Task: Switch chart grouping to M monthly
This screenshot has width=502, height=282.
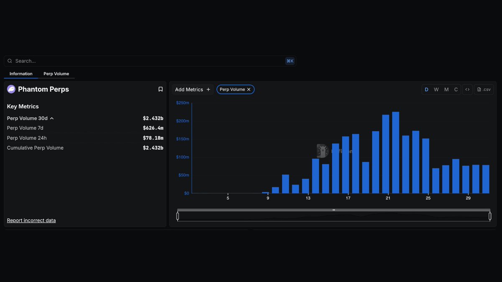Action: [x=446, y=89]
